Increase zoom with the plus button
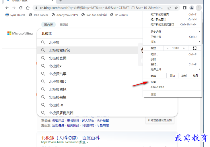This screenshot has width=210, height=147. [x=184, y=48]
